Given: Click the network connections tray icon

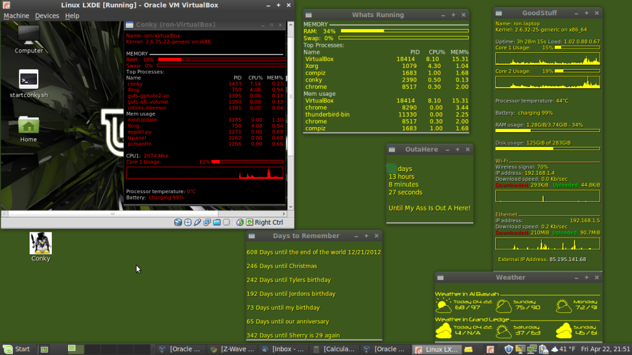Looking at the screenshot, I should point(532,349).
